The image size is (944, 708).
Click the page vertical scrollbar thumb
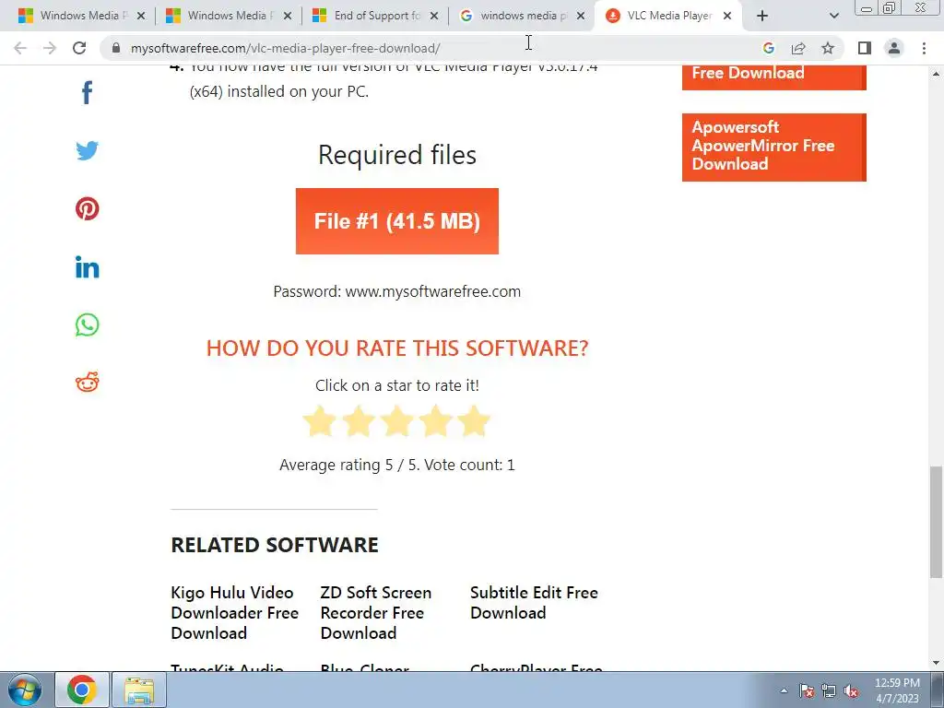(x=937, y=522)
